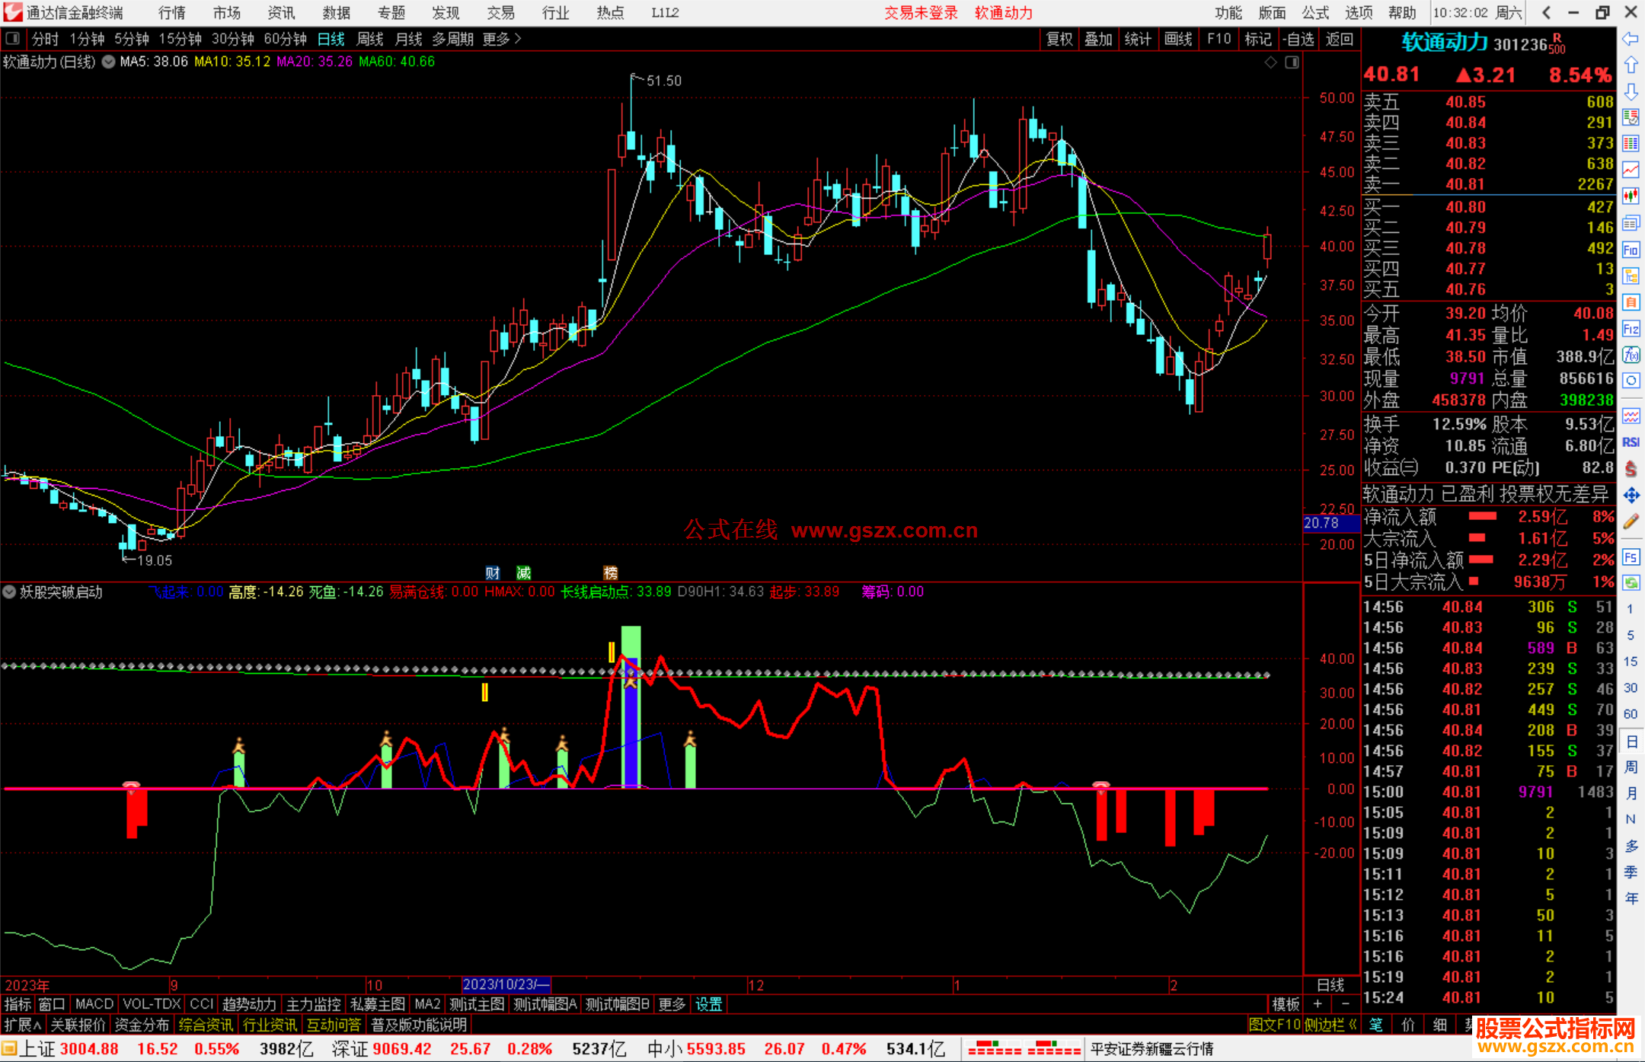Open the 公式 menu
Image resolution: width=1645 pixels, height=1062 pixels.
(x=1314, y=13)
